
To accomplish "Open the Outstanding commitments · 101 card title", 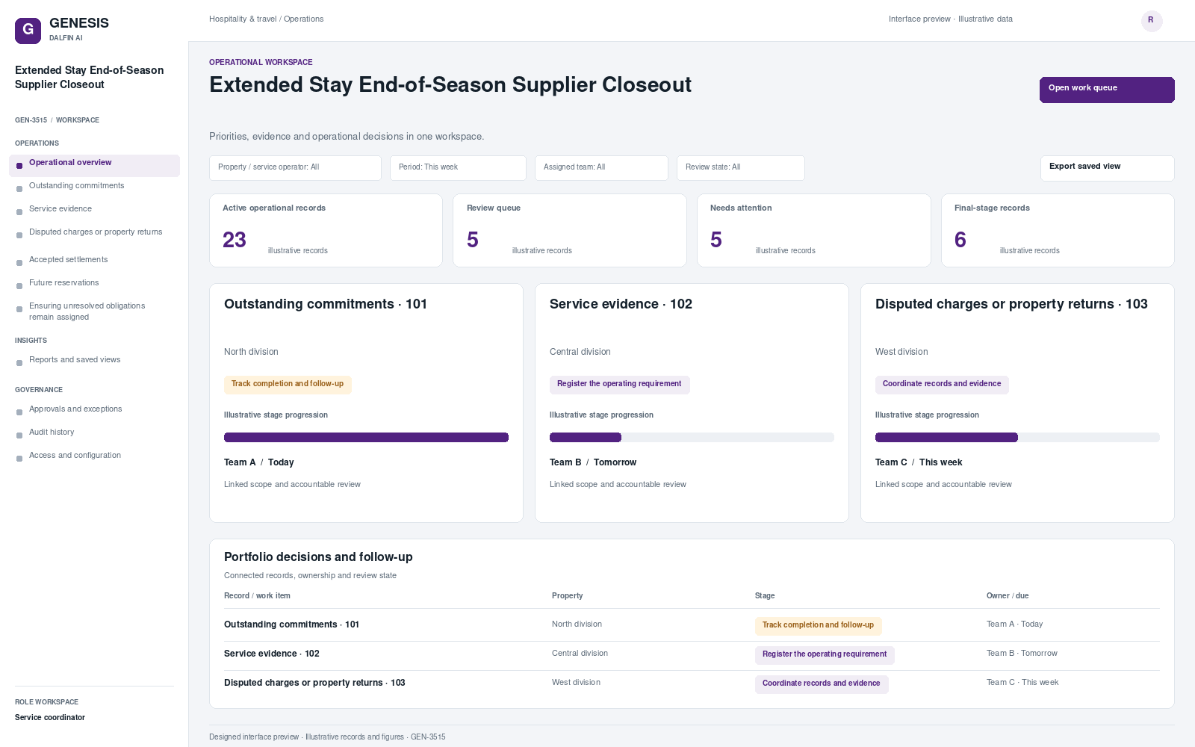I will (x=326, y=304).
